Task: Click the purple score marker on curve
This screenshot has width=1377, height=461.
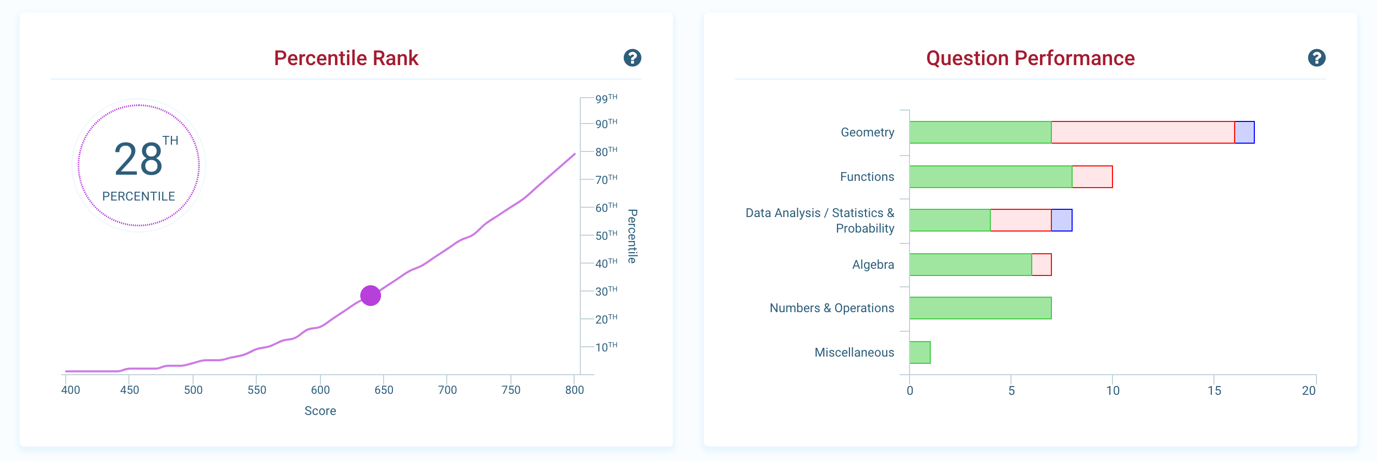Action: 371,296
